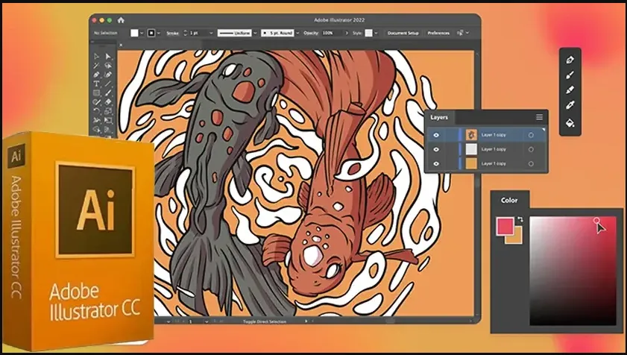Switch to the Color panel tab
The width and height of the screenshot is (627, 355).
click(509, 200)
